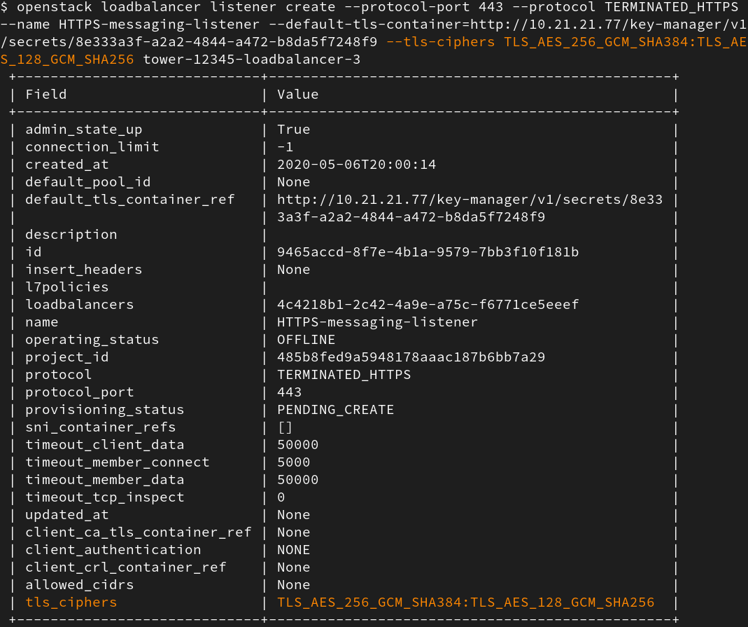Click the orange cipher value in the last row
748x627 pixels.
tap(465, 602)
